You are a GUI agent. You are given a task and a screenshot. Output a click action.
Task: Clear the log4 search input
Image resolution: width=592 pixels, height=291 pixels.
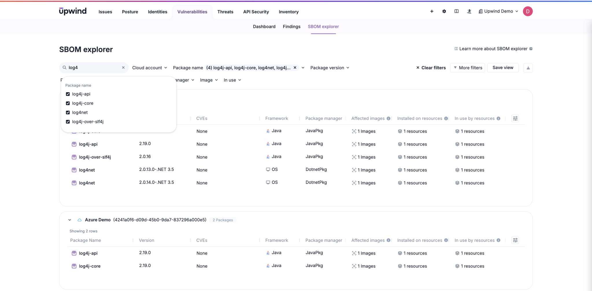click(x=123, y=67)
